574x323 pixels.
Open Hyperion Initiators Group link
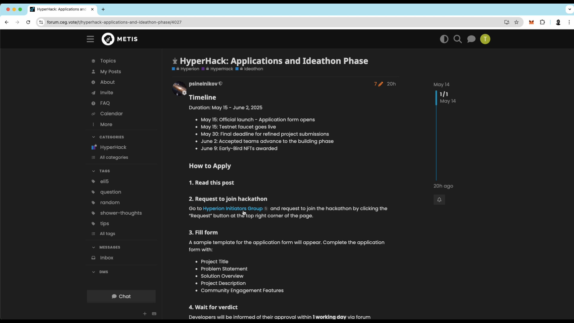[233, 208]
